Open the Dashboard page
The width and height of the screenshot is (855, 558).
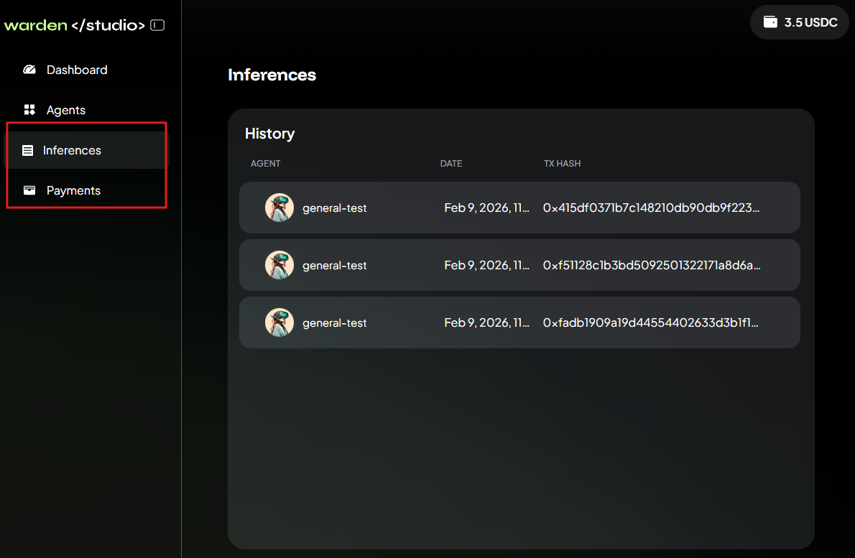[x=76, y=69]
